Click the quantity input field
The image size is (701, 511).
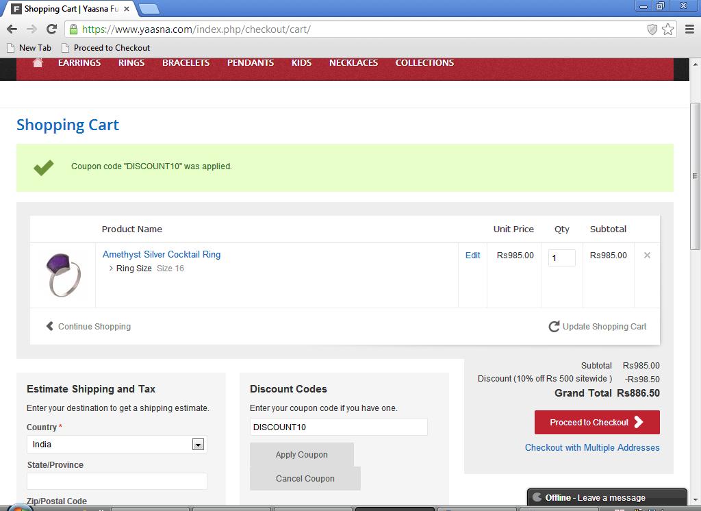(x=561, y=258)
